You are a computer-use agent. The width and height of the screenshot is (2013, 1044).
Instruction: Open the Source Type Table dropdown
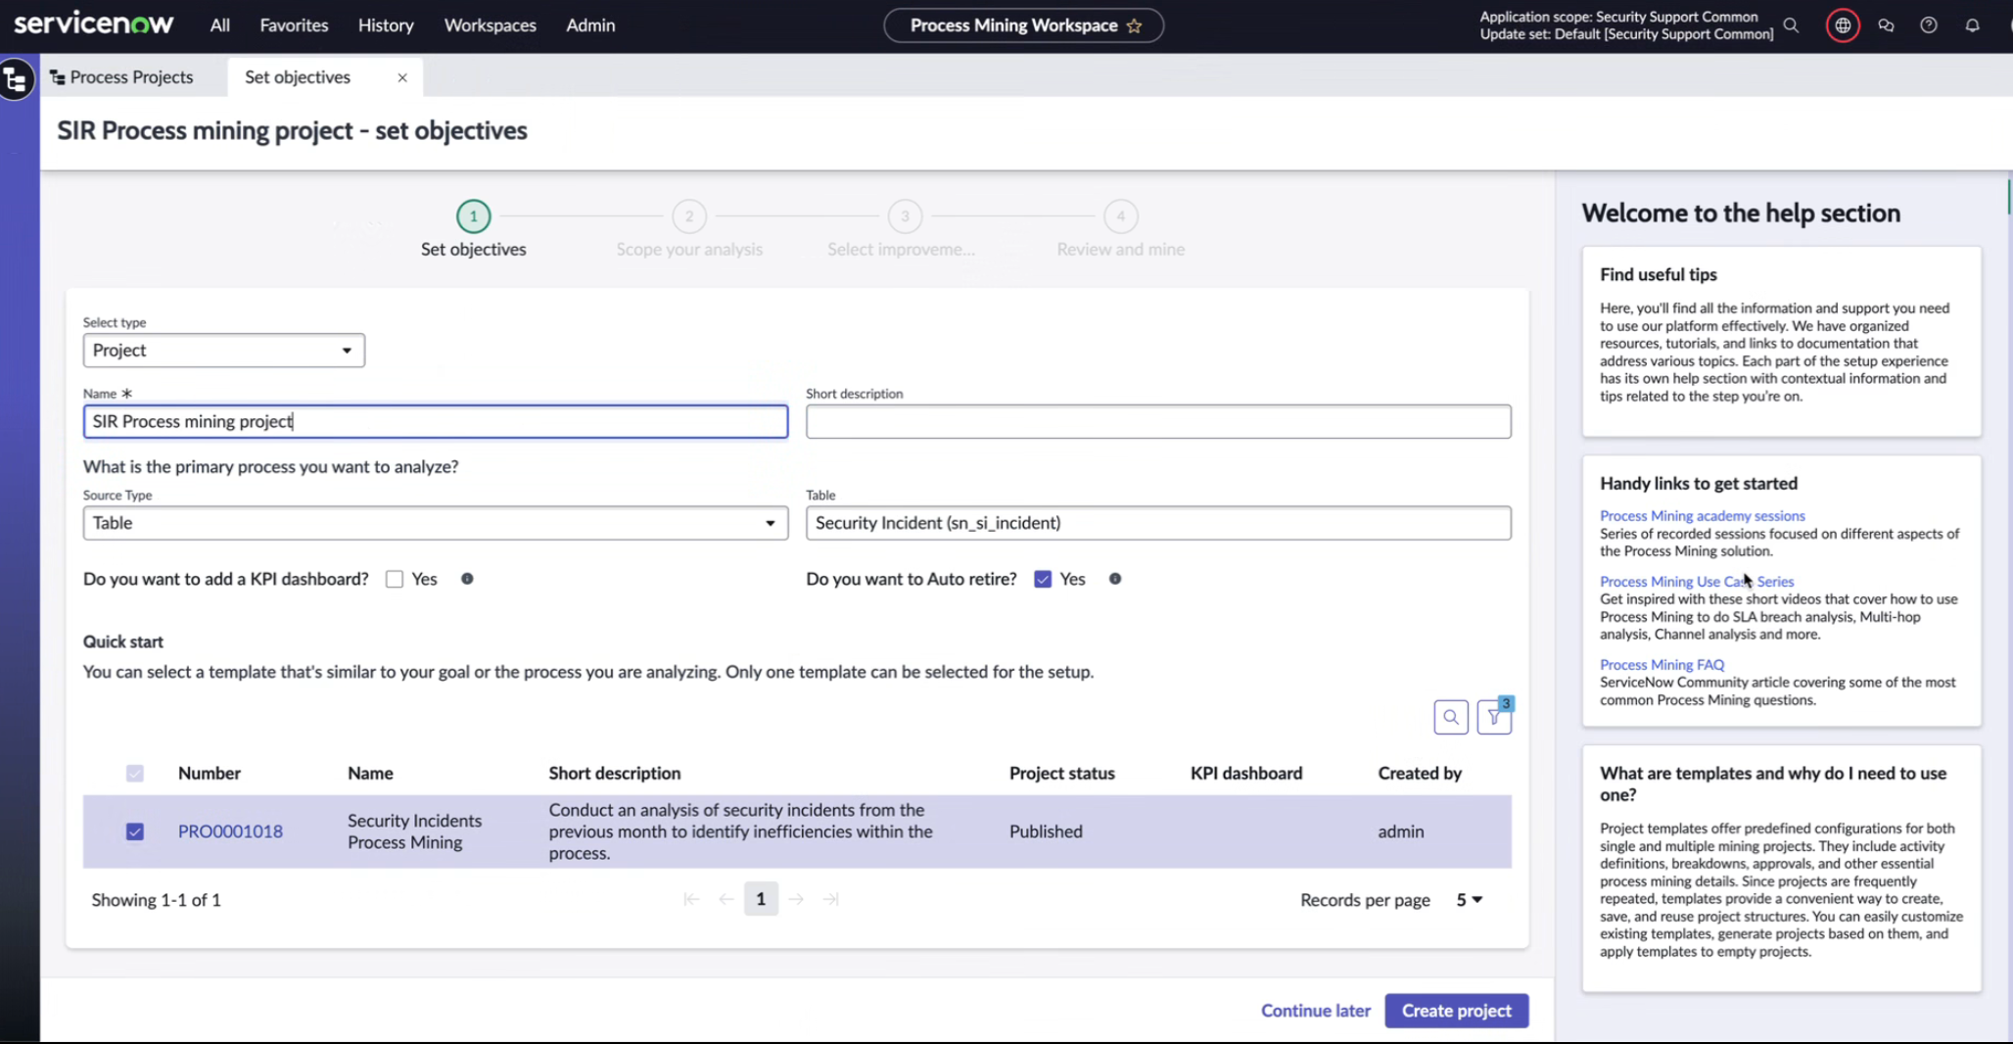(436, 523)
